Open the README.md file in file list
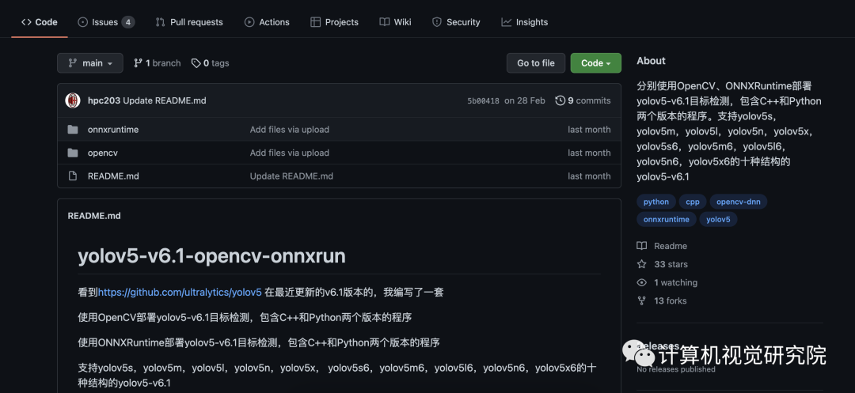Screen dimensions: 855x393 [x=113, y=176]
